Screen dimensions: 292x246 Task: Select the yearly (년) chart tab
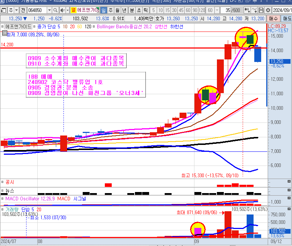click(x=124, y=10)
